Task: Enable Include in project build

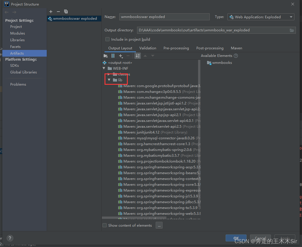Action: click(x=107, y=39)
